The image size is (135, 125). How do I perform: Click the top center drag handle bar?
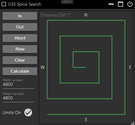67,2
